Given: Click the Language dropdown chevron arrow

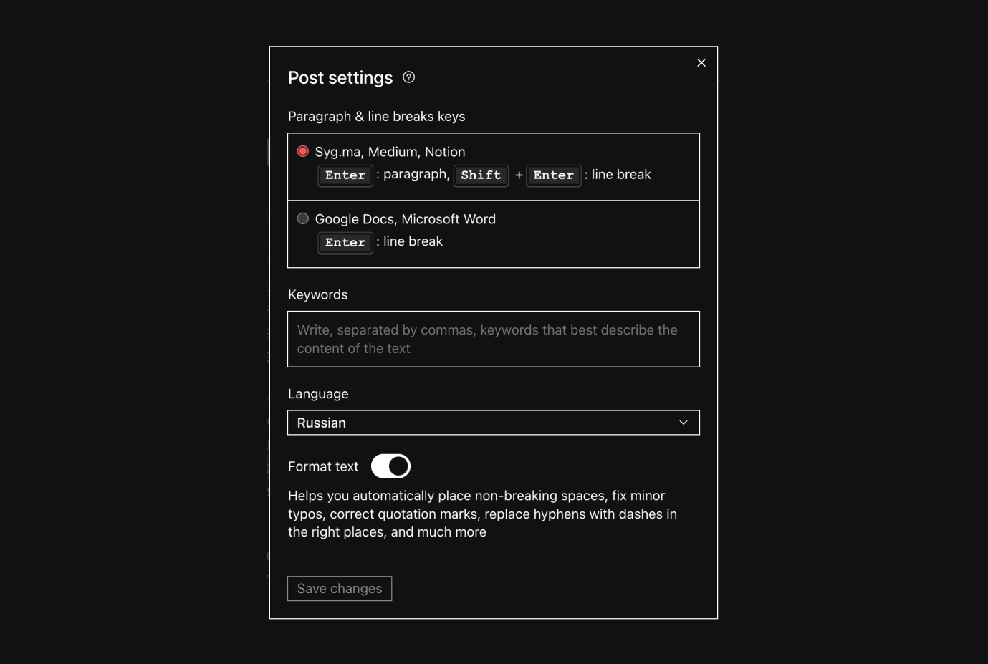Looking at the screenshot, I should (684, 423).
